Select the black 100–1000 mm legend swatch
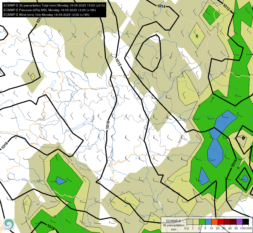 point(246,222)
